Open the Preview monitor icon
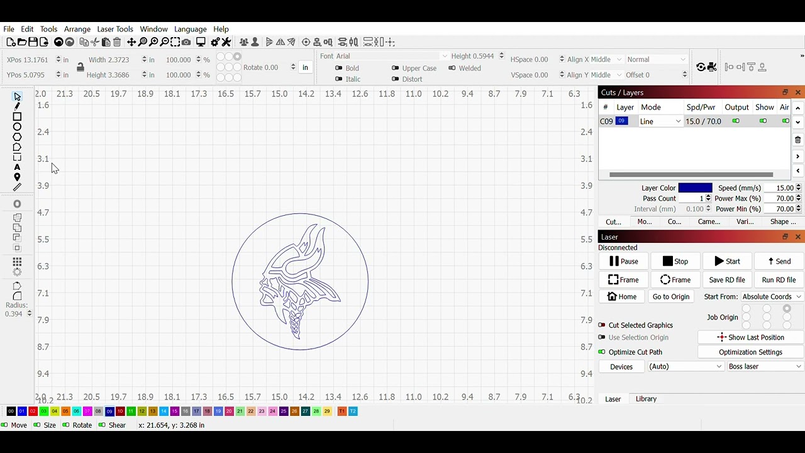This screenshot has height=453, width=805. point(201,42)
